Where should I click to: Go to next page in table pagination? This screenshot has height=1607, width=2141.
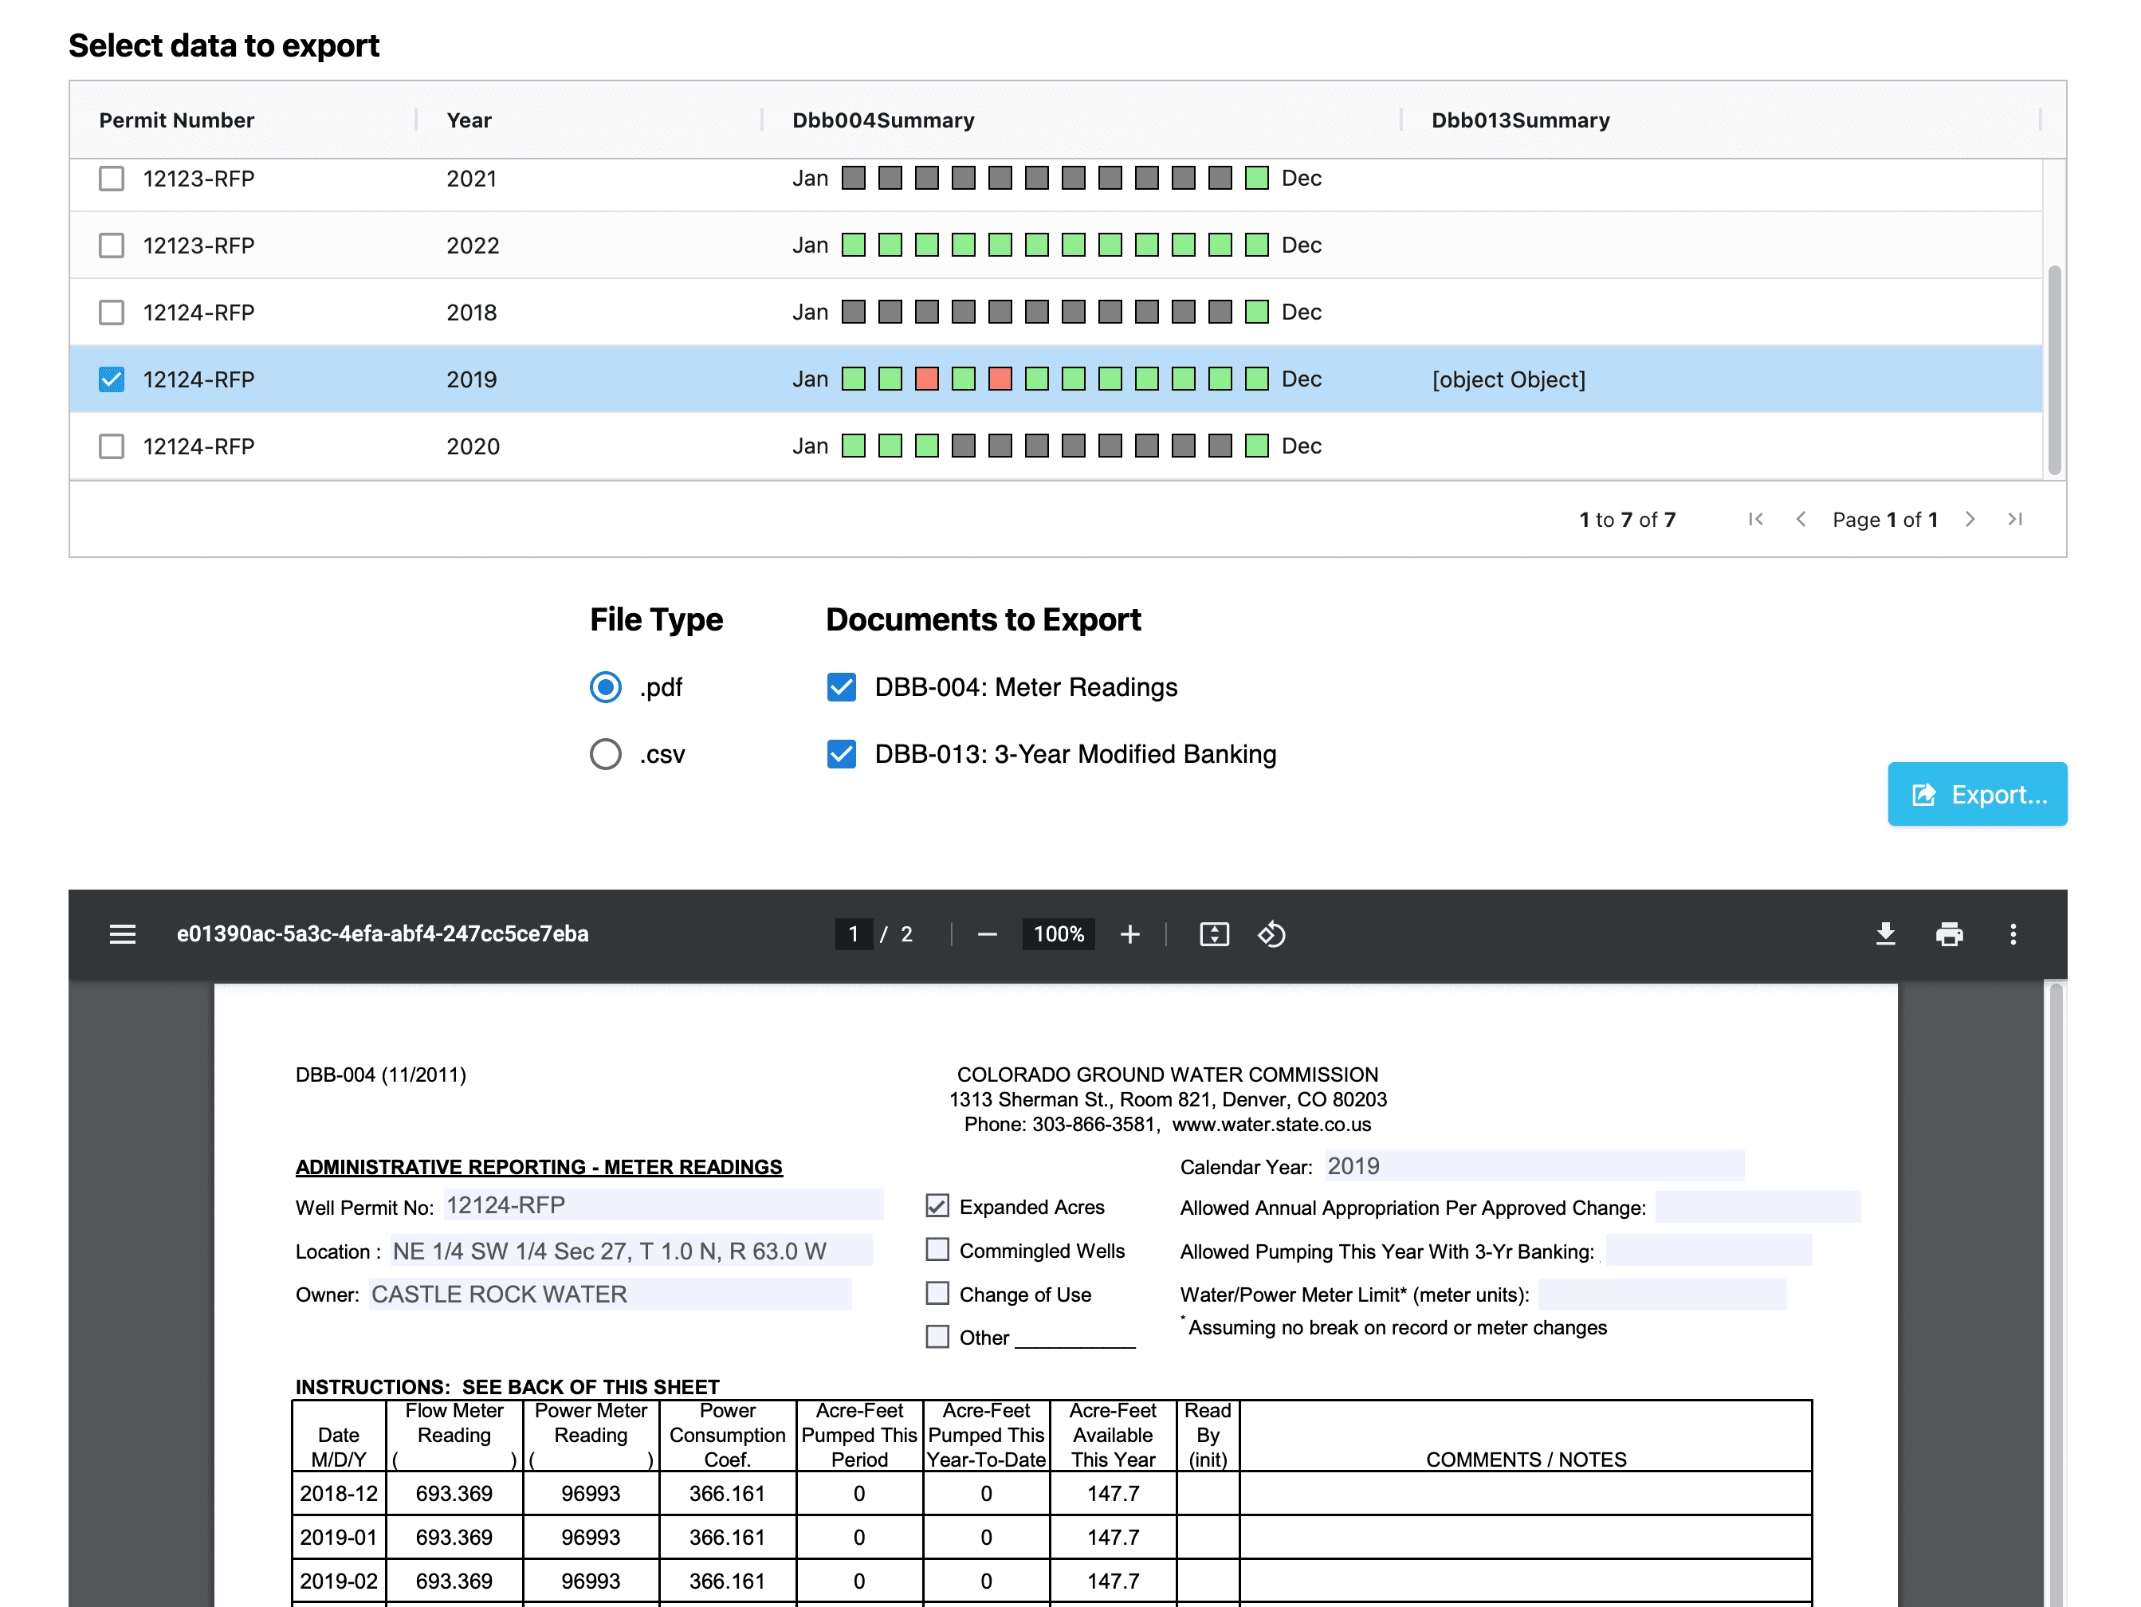1970,520
